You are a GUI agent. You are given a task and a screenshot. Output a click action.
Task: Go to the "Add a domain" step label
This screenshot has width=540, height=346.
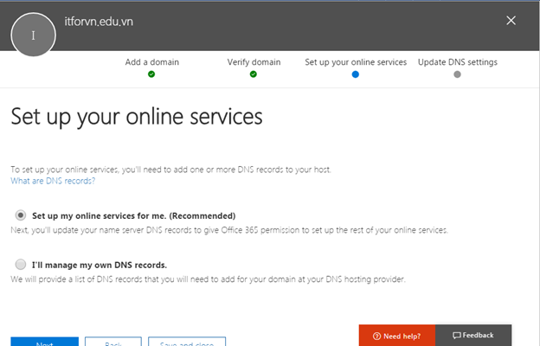click(151, 62)
